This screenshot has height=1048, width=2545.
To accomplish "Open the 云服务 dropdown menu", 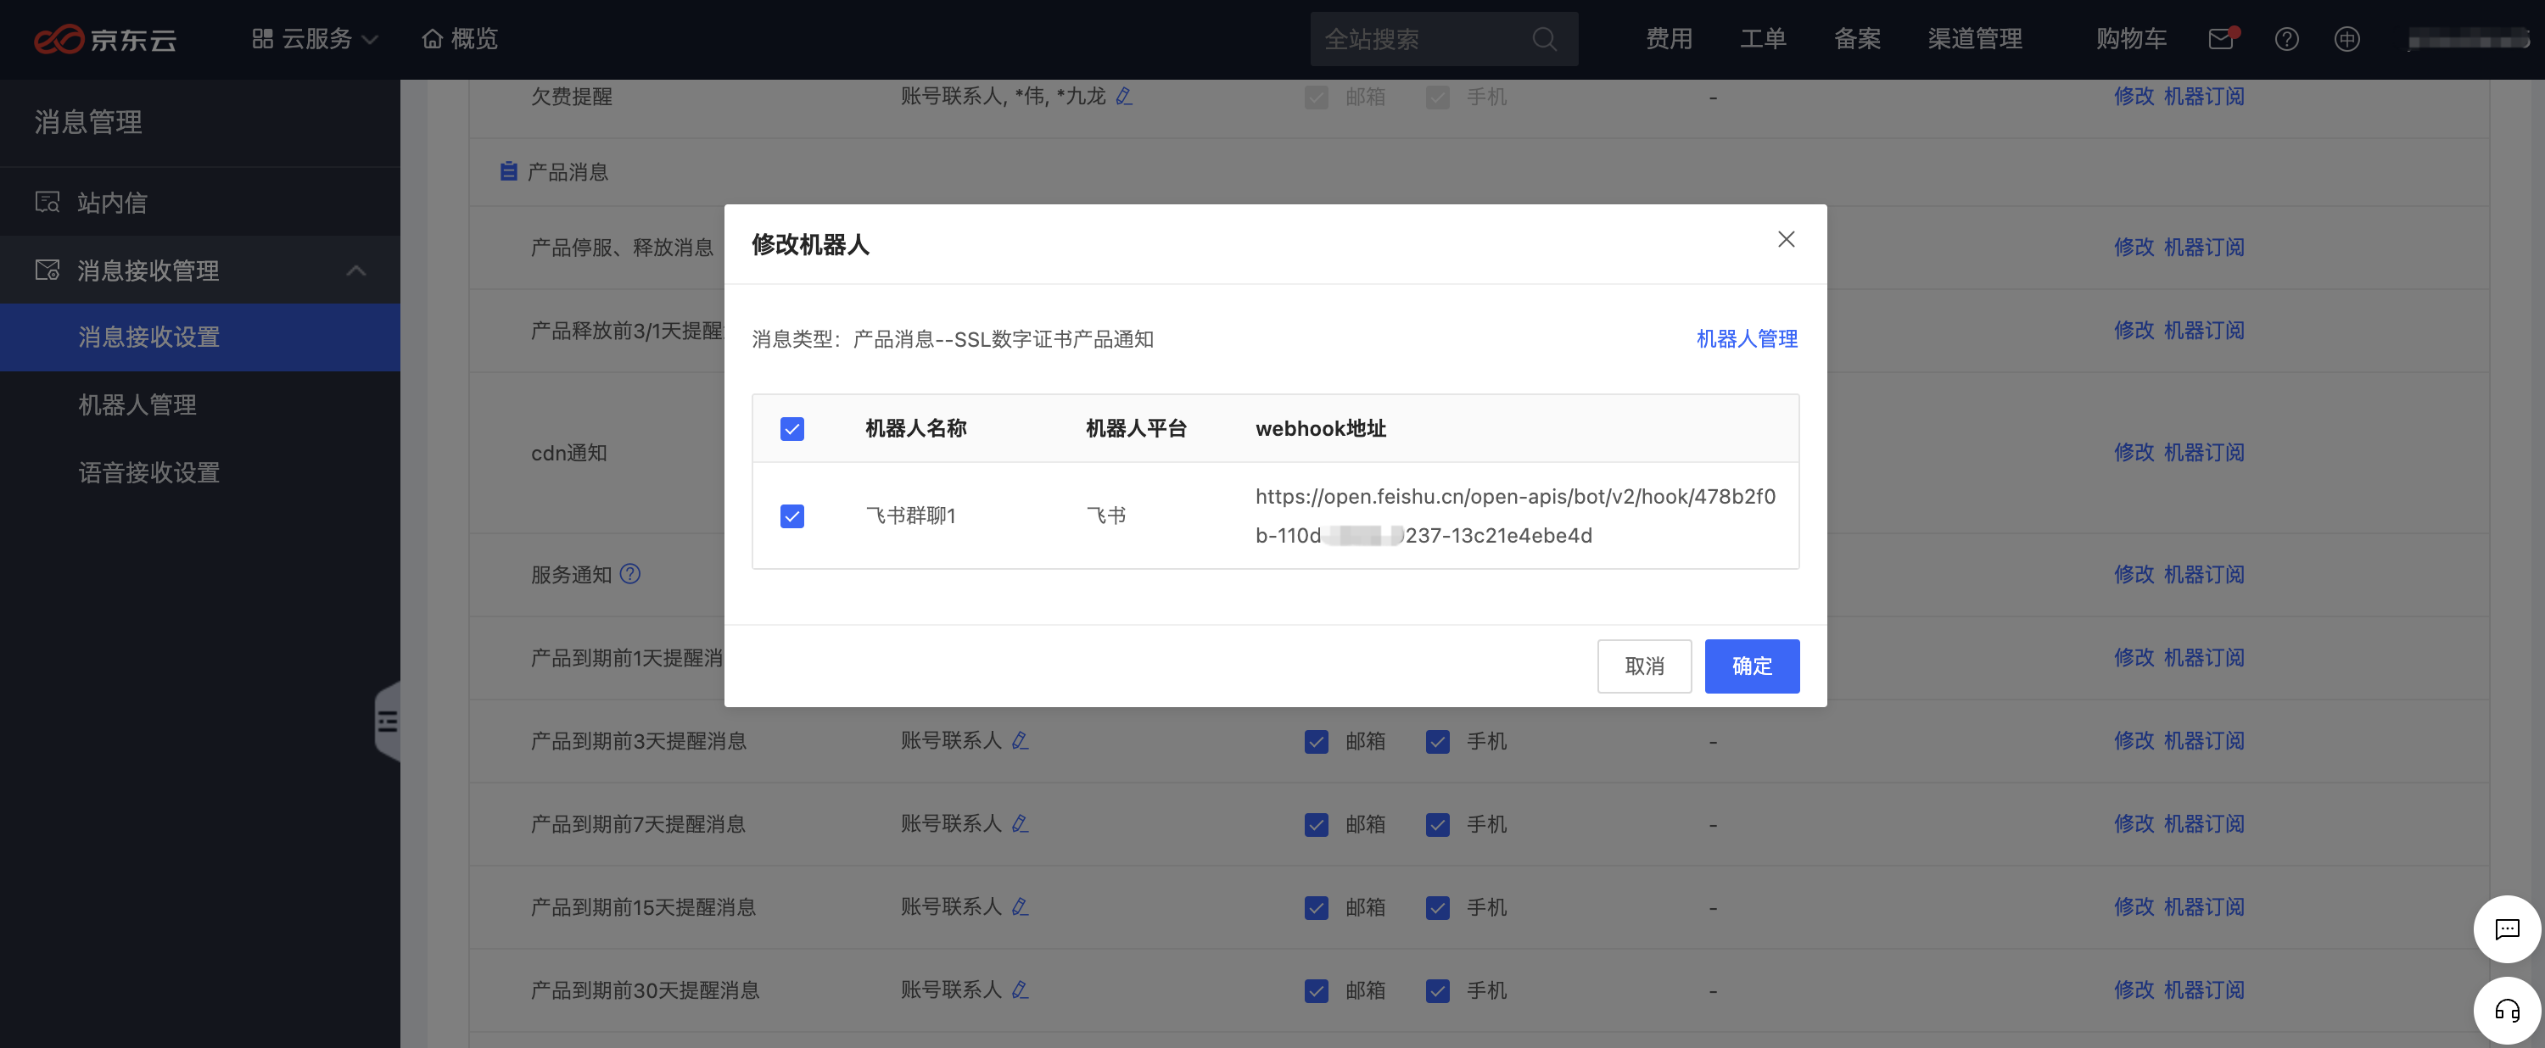I will coord(316,40).
